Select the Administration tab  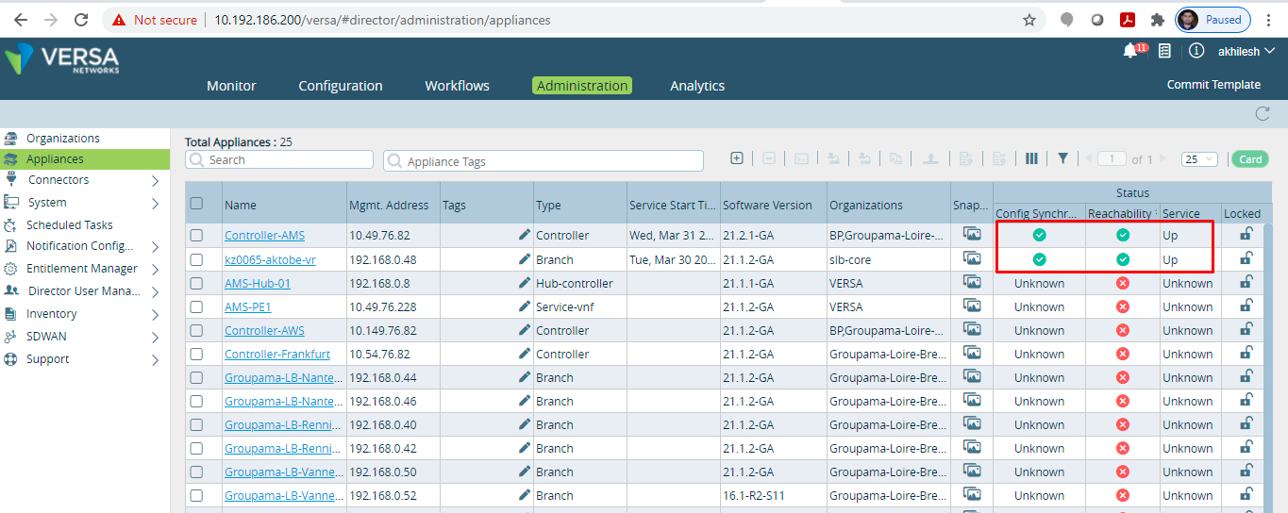tap(582, 86)
